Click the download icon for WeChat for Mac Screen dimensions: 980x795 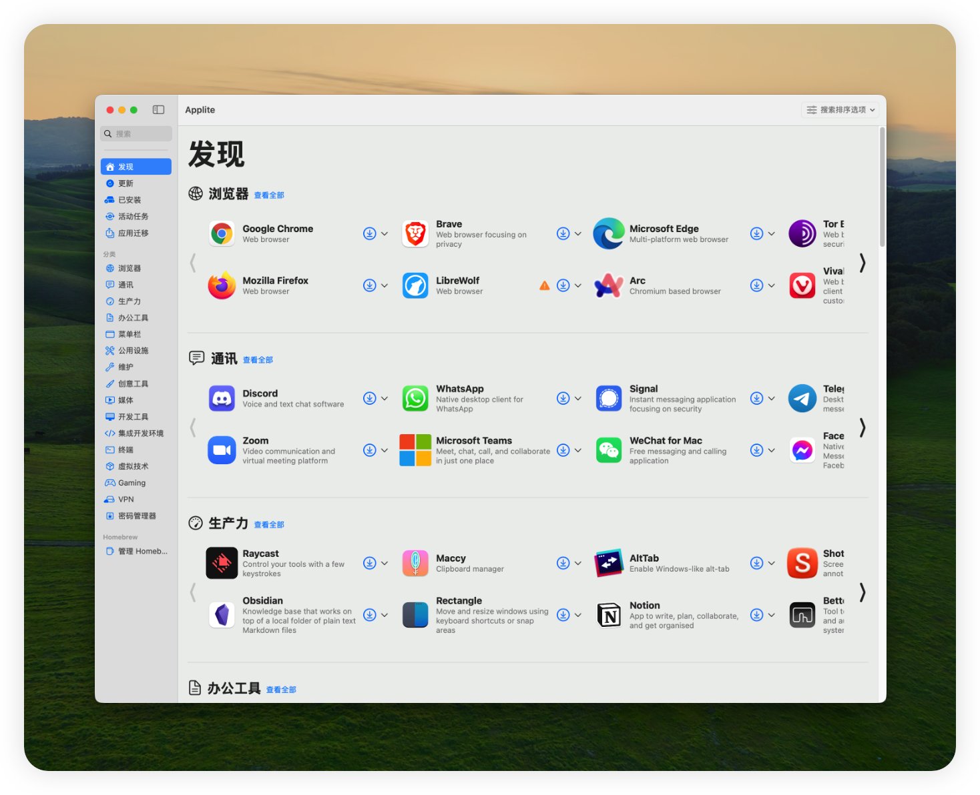(756, 450)
